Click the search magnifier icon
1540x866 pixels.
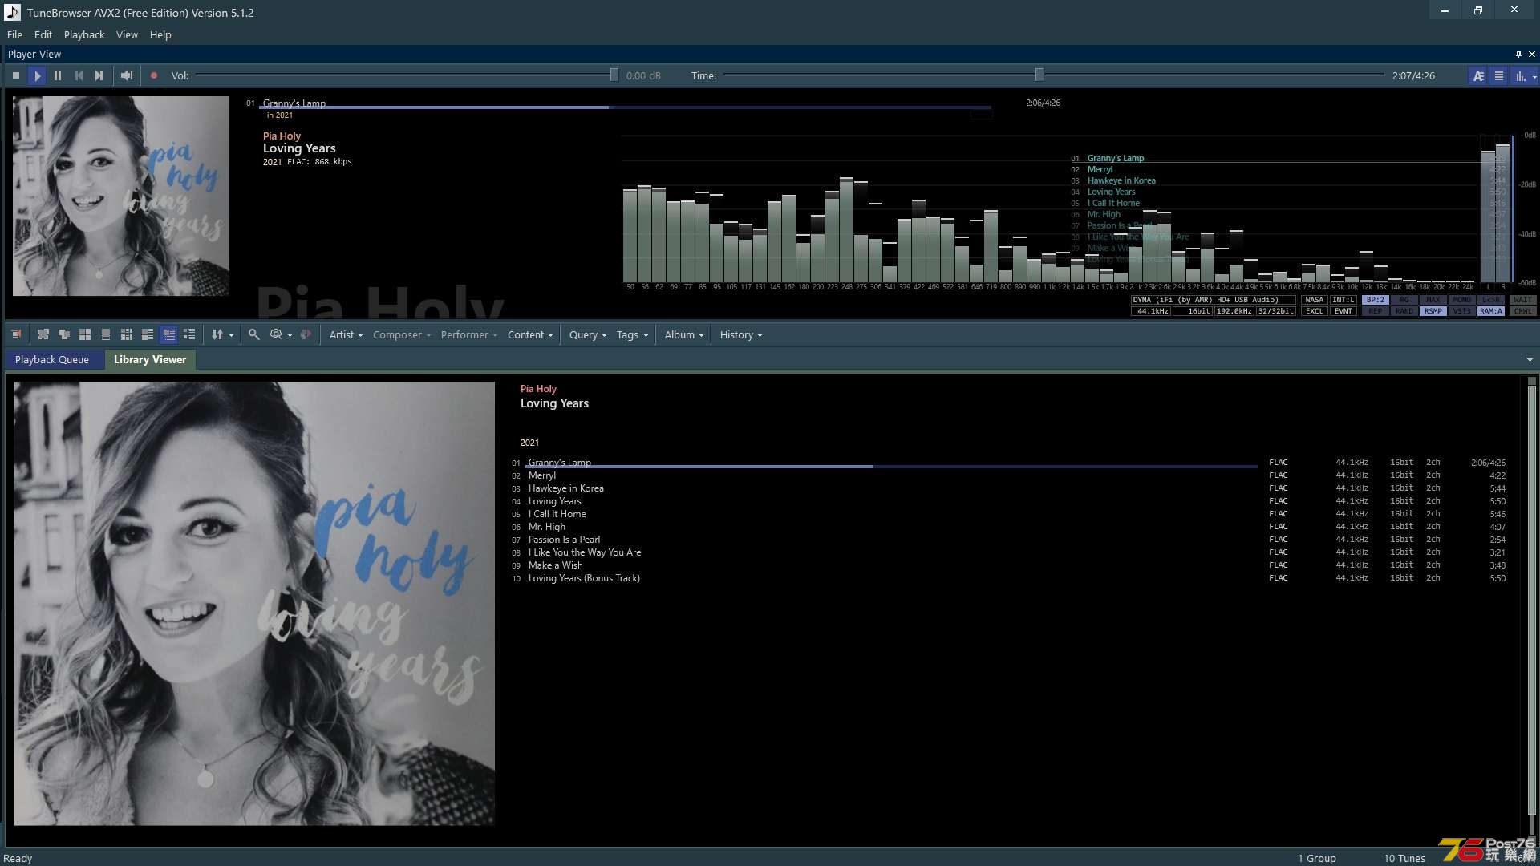(253, 334)
